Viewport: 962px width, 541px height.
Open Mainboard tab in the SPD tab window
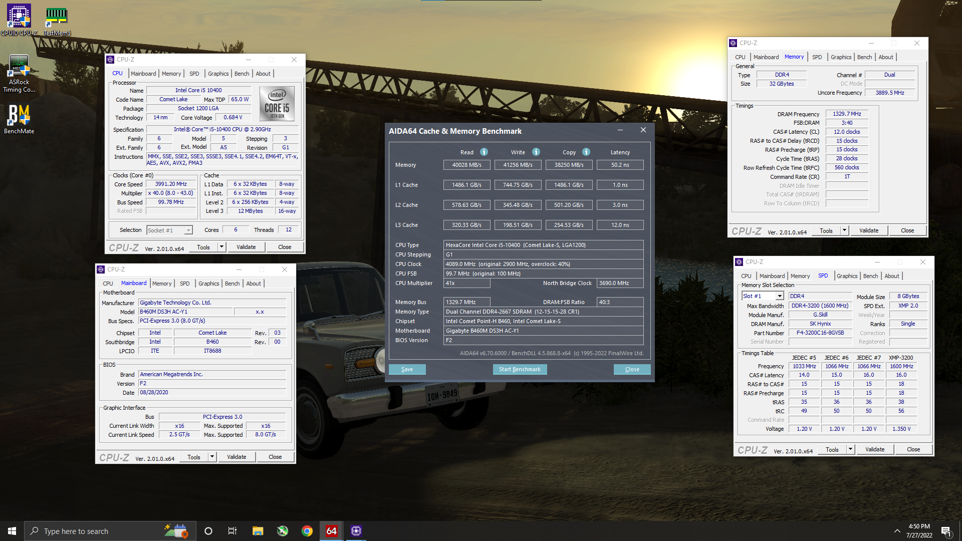pos(772,276)
